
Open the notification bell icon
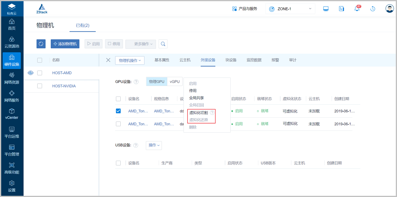357,9
